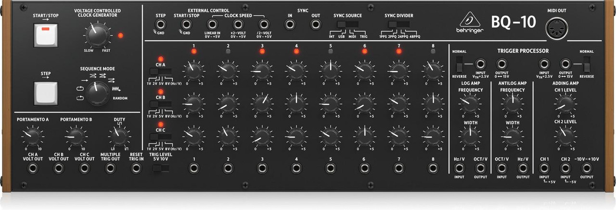Click the External Control START/STOP jack
This screenshot has width=616, height=210.
(x=186, y=24)
